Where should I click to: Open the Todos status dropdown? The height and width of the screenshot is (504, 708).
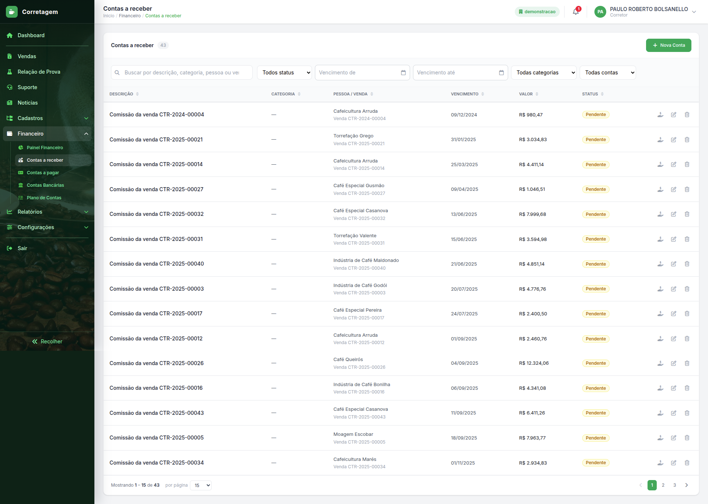(x=284, y=73)
